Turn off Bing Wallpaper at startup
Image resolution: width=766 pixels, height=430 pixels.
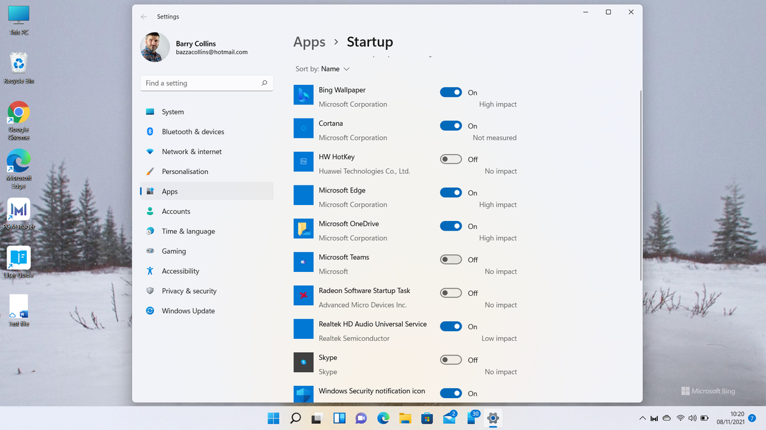(451, 92)
